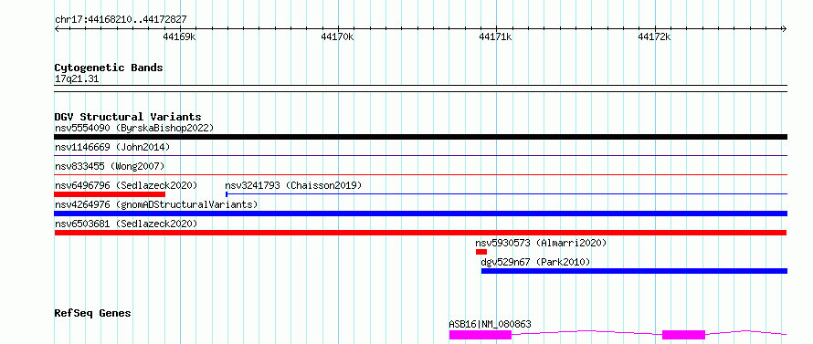Click the left arrowhead of the ruler

pos(57,29)
